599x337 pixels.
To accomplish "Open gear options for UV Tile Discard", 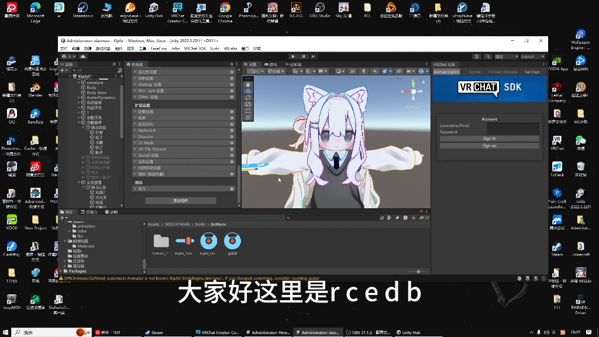I will [232, 149].
